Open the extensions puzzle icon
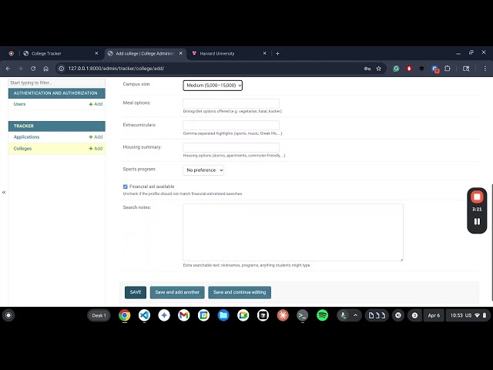 448,69
